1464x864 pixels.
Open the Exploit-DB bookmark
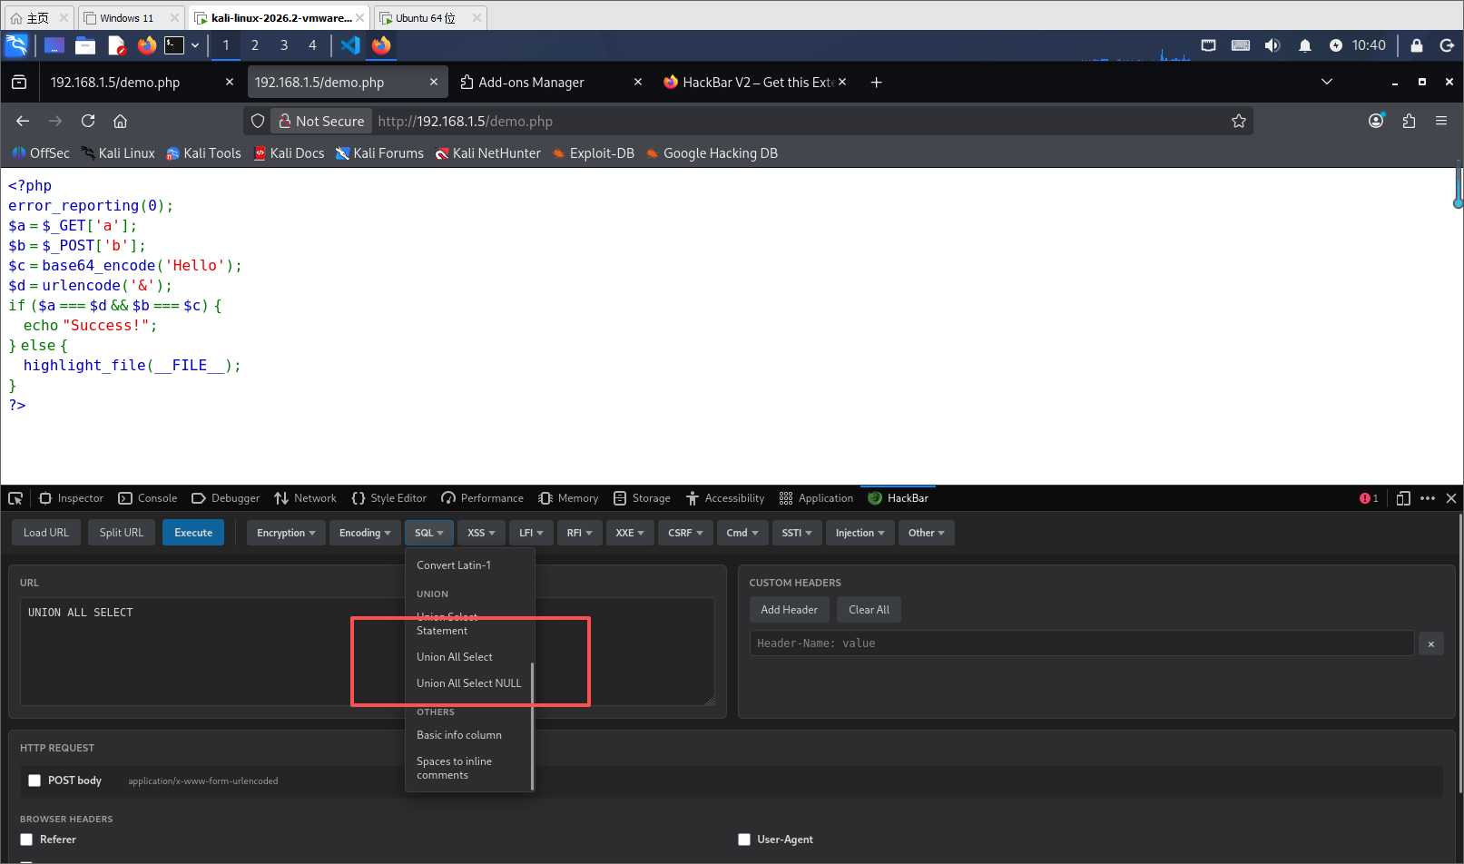click(593, 153)
